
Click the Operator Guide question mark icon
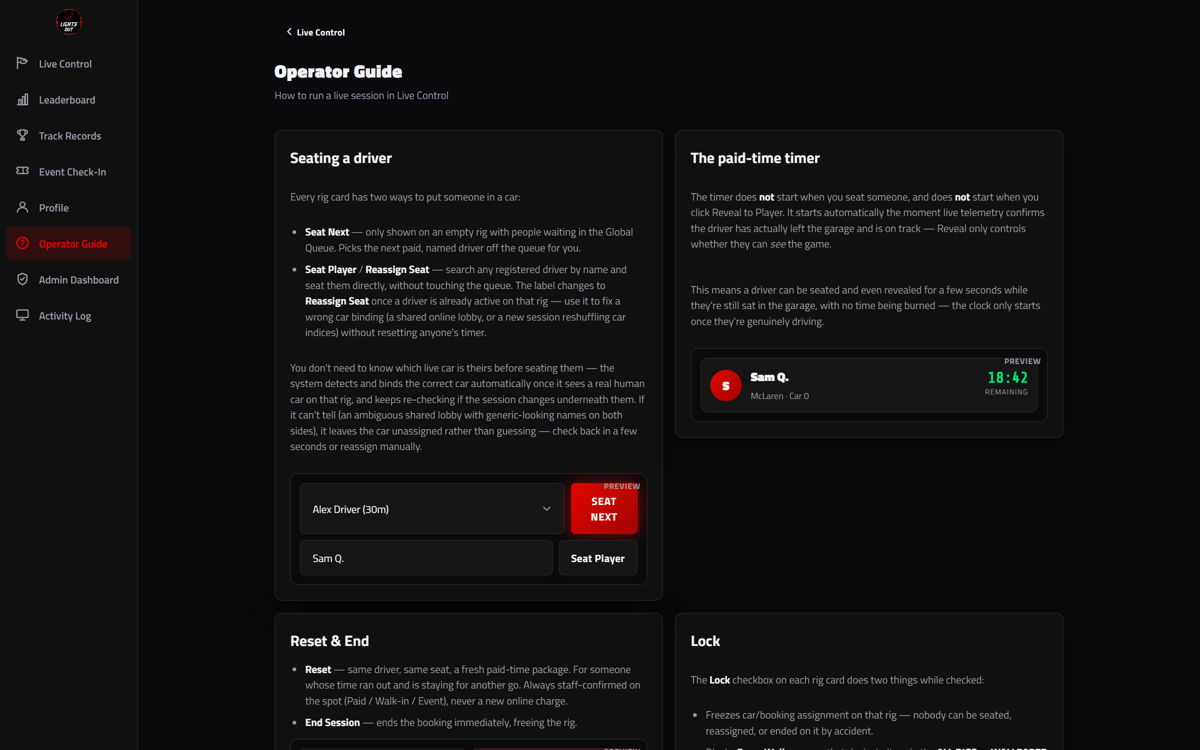point(22,243)
